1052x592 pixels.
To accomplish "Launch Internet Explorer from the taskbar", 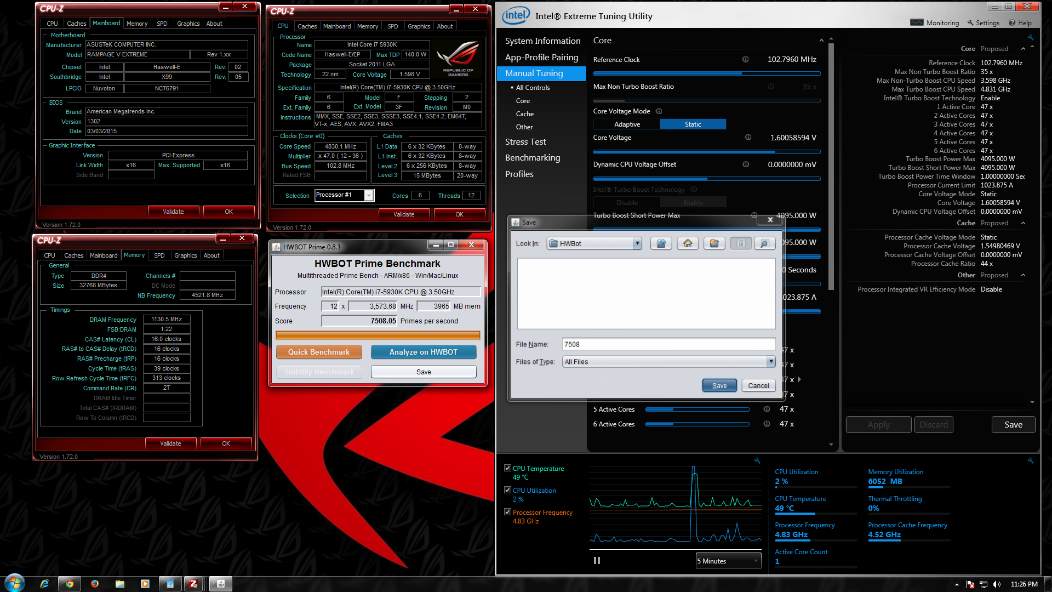I will (44, 584).
